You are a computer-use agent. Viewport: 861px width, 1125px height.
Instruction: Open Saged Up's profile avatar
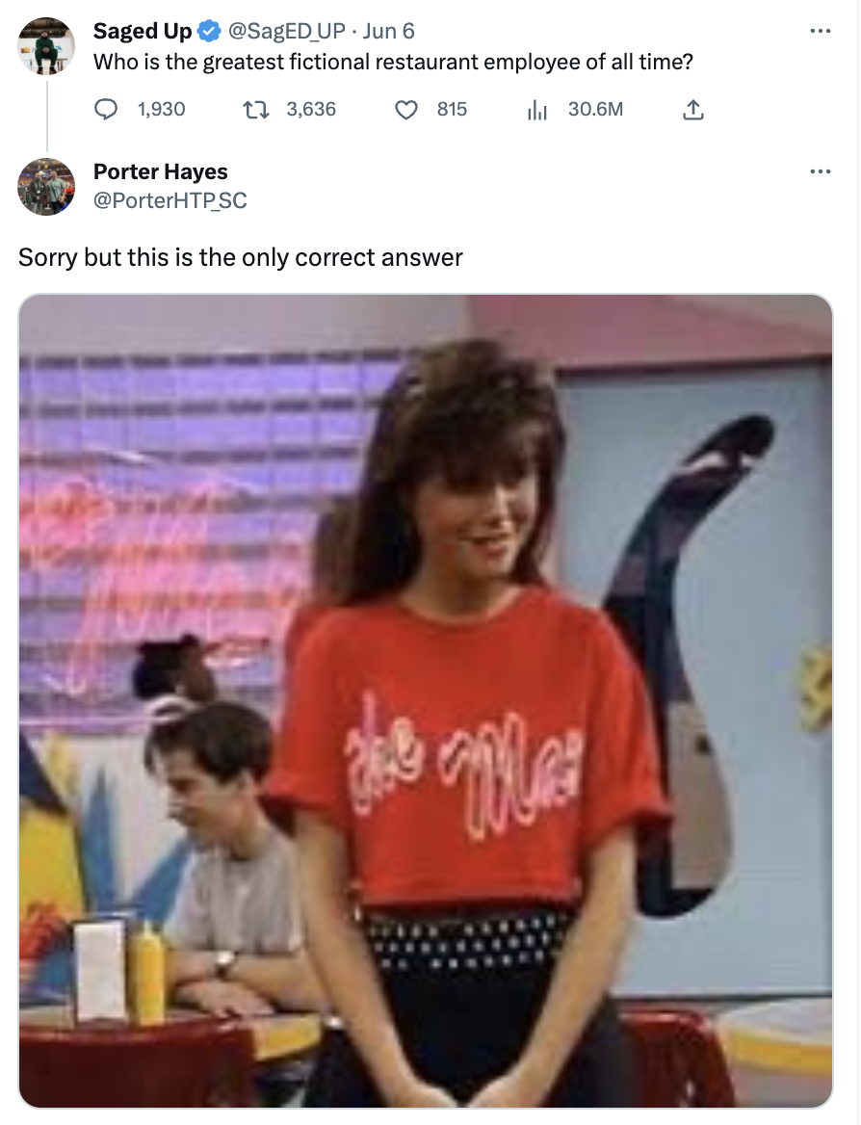point(46,46)
